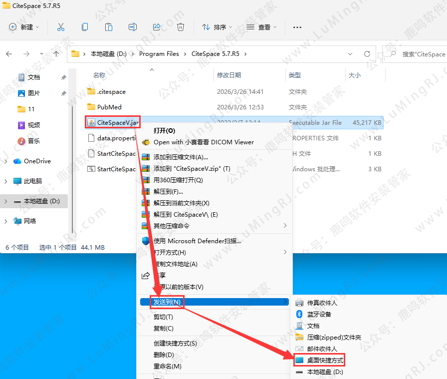Image resolution: width=447 pixels, height=379 pixels.
Task: Sort by 大小 column header
Action: tap(355, 75)
